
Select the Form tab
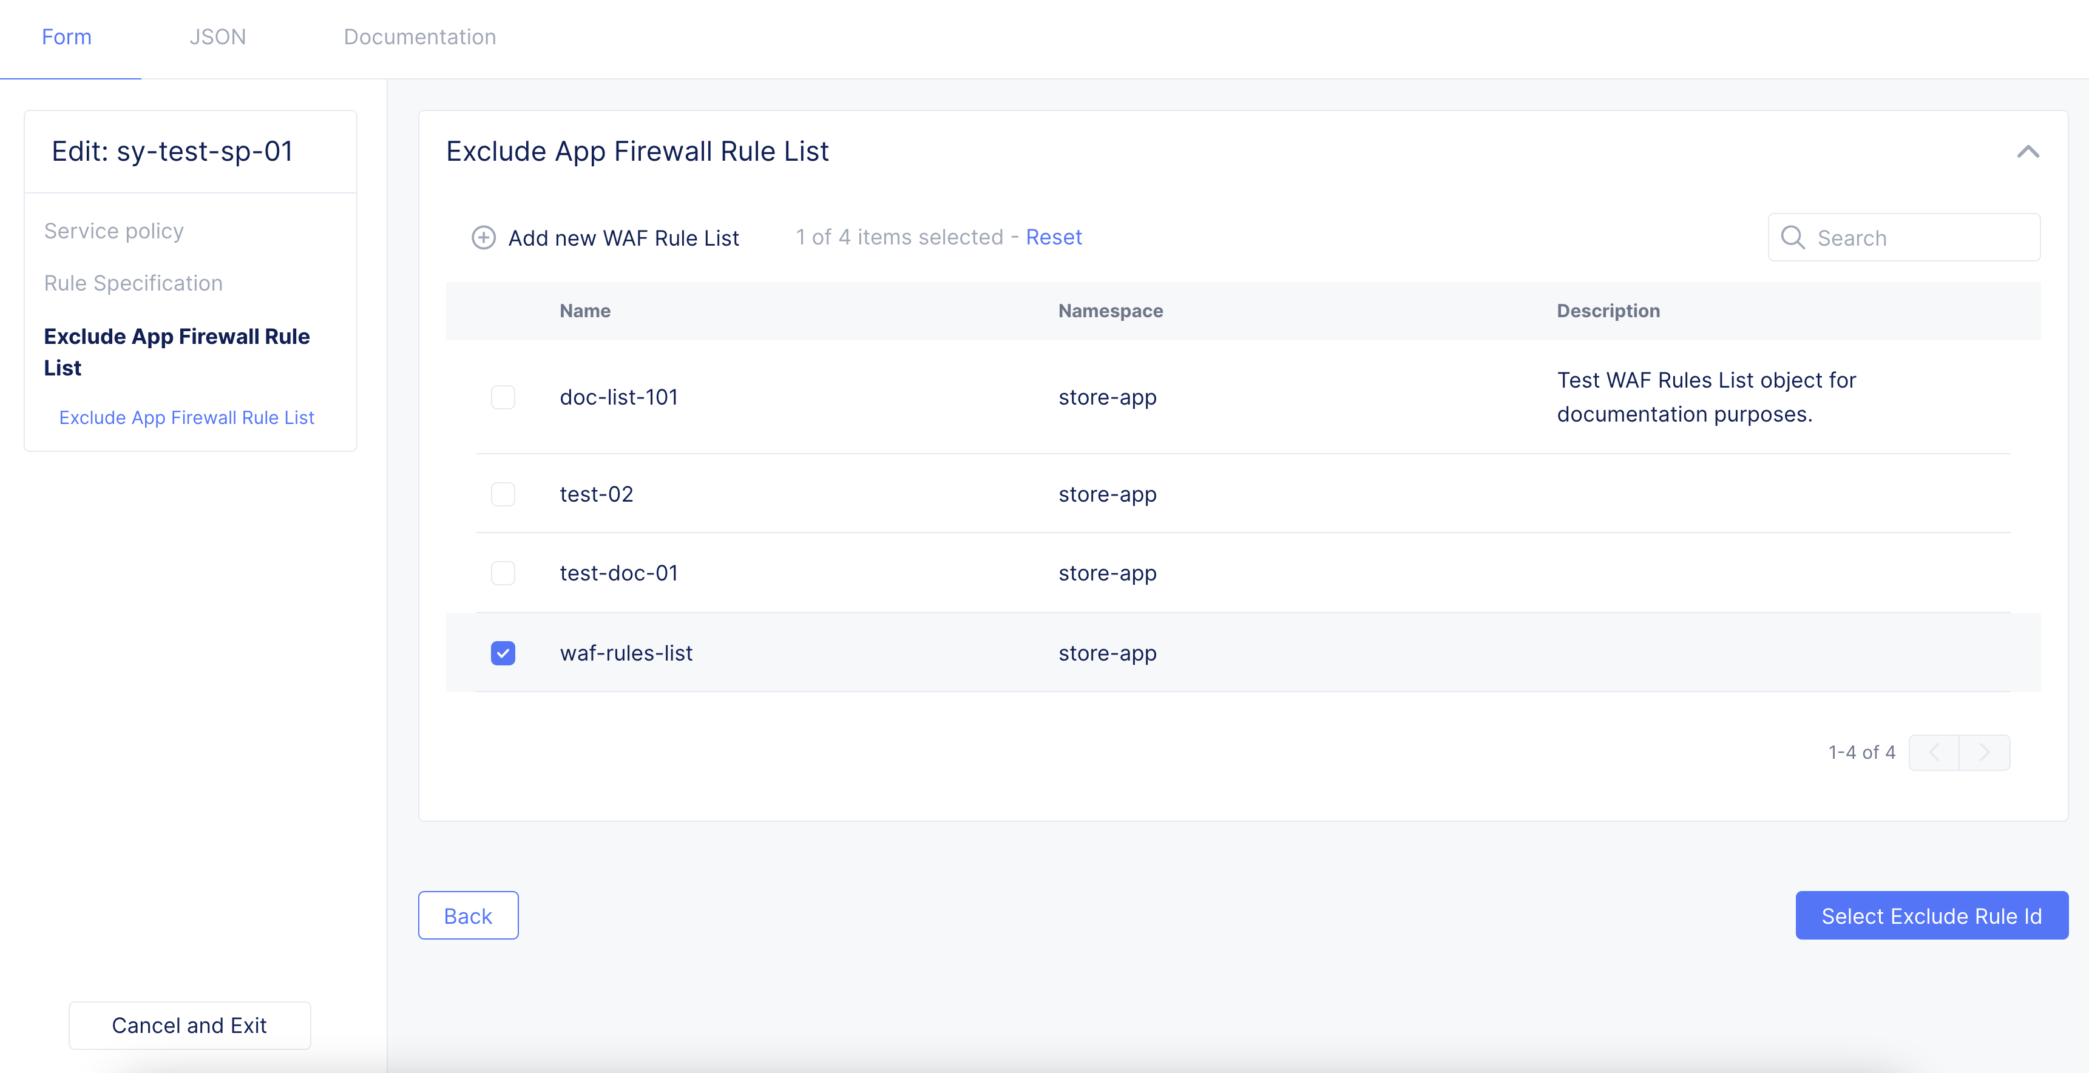click(67, 37)
